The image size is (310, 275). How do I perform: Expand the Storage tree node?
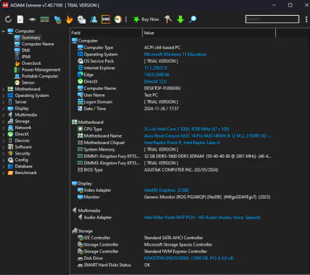[x=3, y=121]
